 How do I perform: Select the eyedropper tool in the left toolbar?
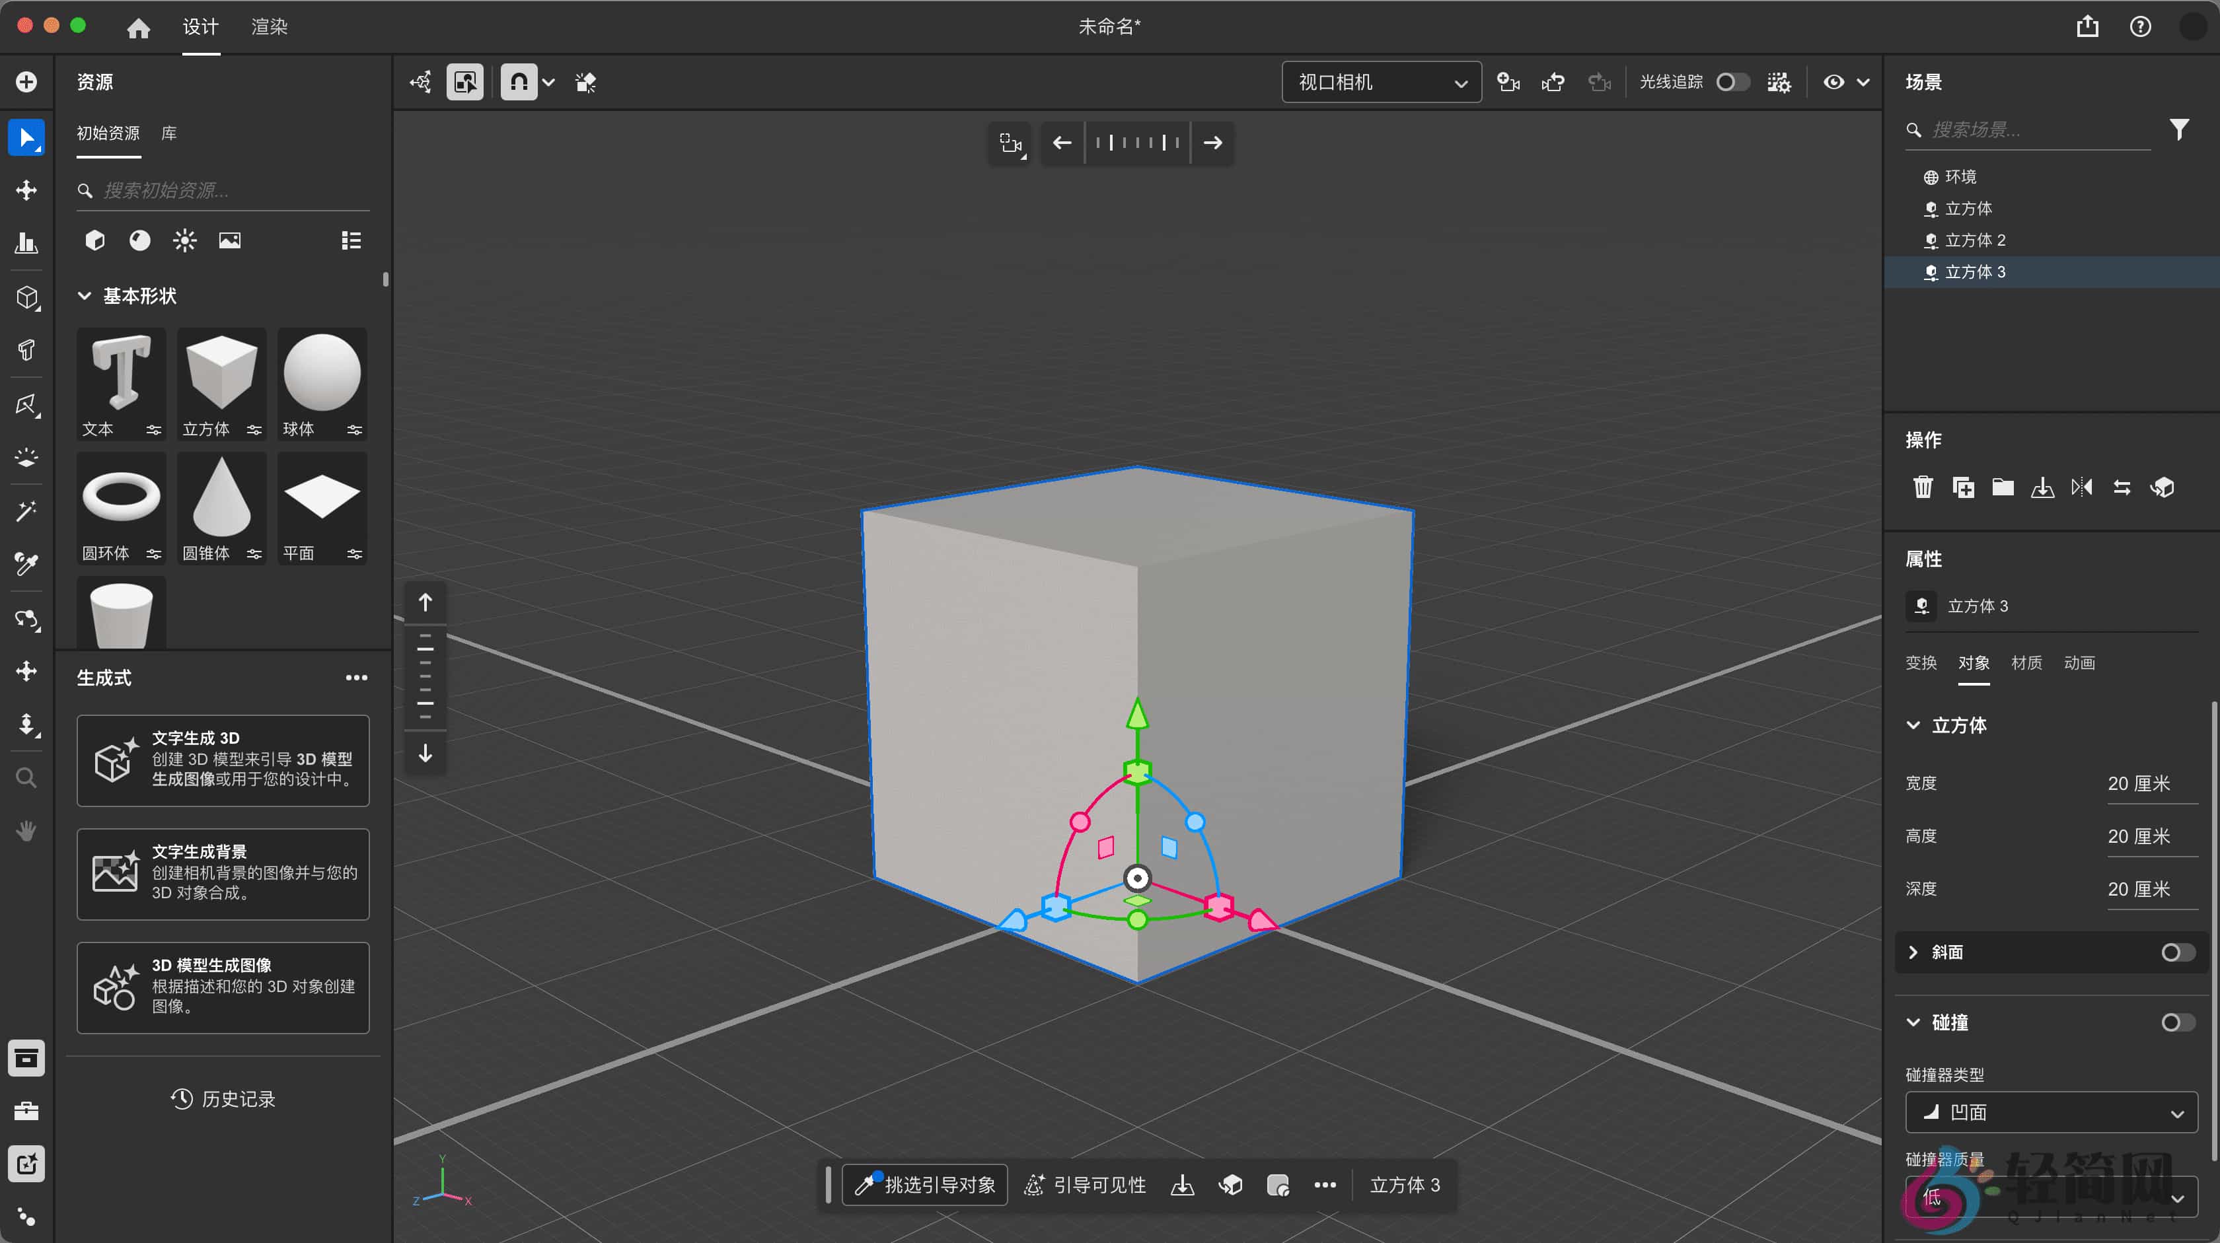[26, 564]
